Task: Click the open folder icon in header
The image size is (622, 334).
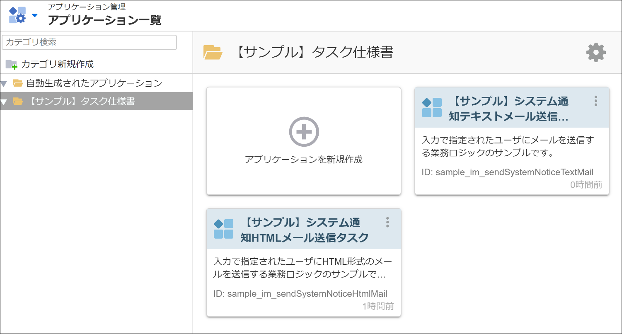Action: (x=213, y=52)
